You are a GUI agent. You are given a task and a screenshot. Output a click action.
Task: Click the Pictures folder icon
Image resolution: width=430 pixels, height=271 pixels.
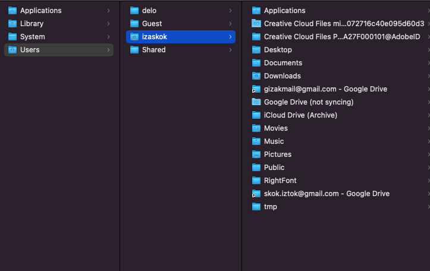256,155
